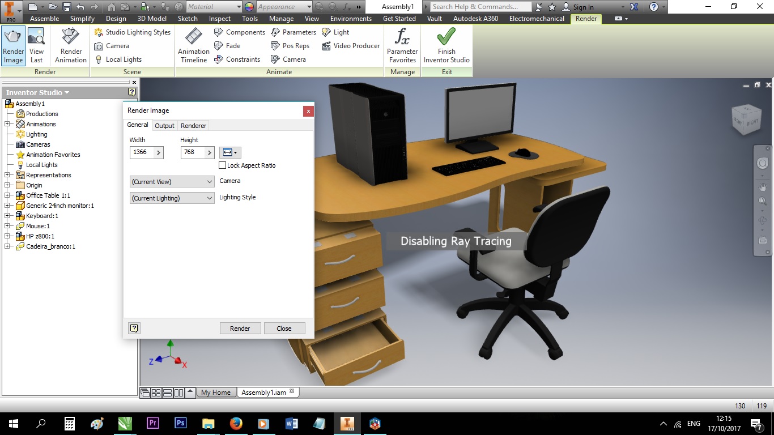774x435 pixels.
Task: Select the Camera tool in Scene panel
Action: [112, 46]
